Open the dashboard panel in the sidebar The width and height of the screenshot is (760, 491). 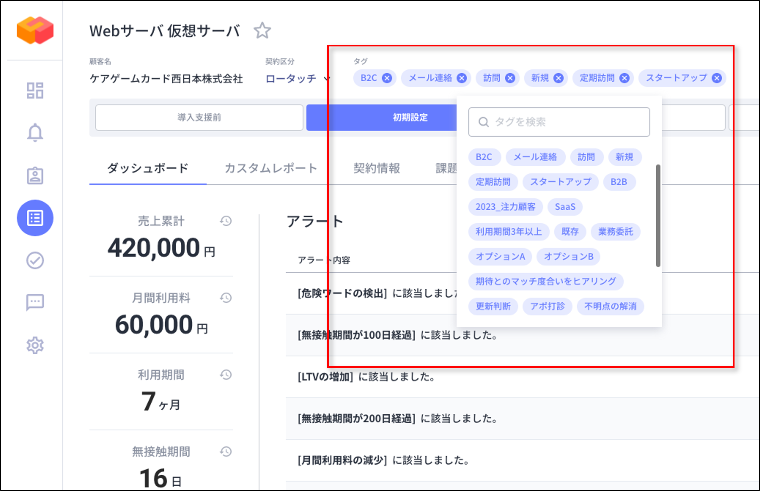(x=35, y=91)
